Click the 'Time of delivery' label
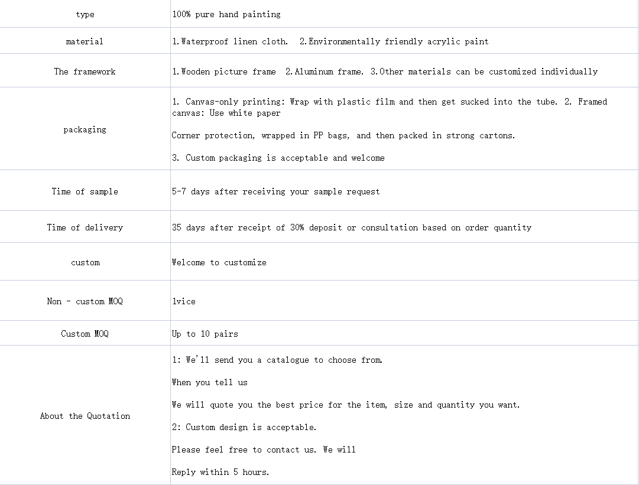Screen dimensions: 639x485 pyautogui.click(x=85, y=227)
